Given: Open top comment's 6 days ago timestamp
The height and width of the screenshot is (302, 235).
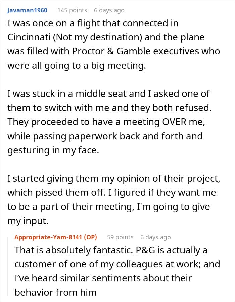Looking at the screenshot, I should [109, 10].
